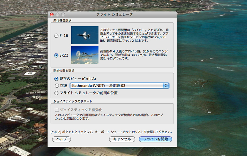Click the F-16 fighter jet thumbnail
This screenshot has width=247, height=156.
(84, 35)
